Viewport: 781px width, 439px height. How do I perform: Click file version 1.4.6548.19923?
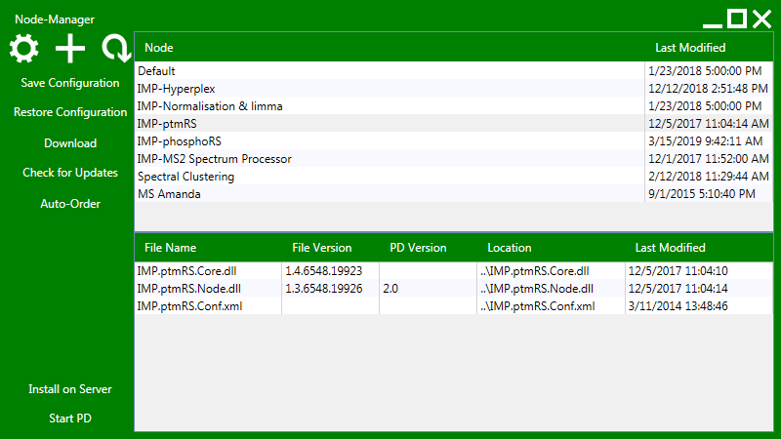coord(324,271)
